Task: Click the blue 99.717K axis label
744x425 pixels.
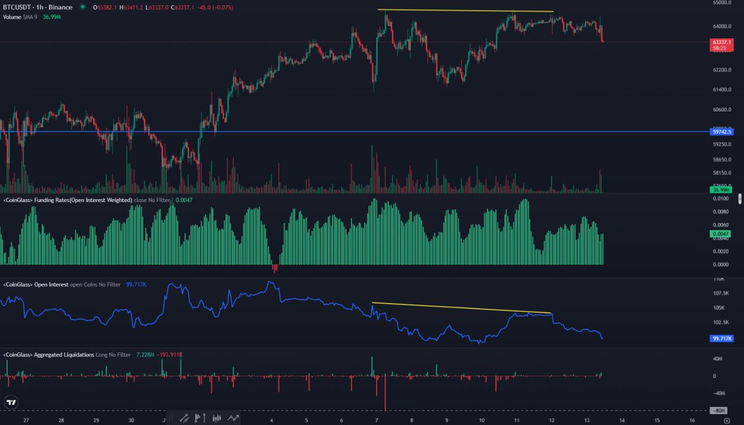Action: click(x=722, y=338)
